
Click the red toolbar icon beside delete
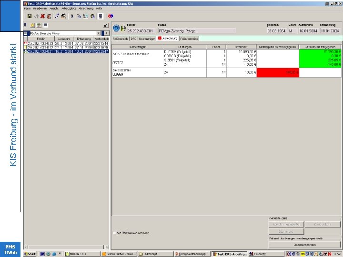click(49, 16)
